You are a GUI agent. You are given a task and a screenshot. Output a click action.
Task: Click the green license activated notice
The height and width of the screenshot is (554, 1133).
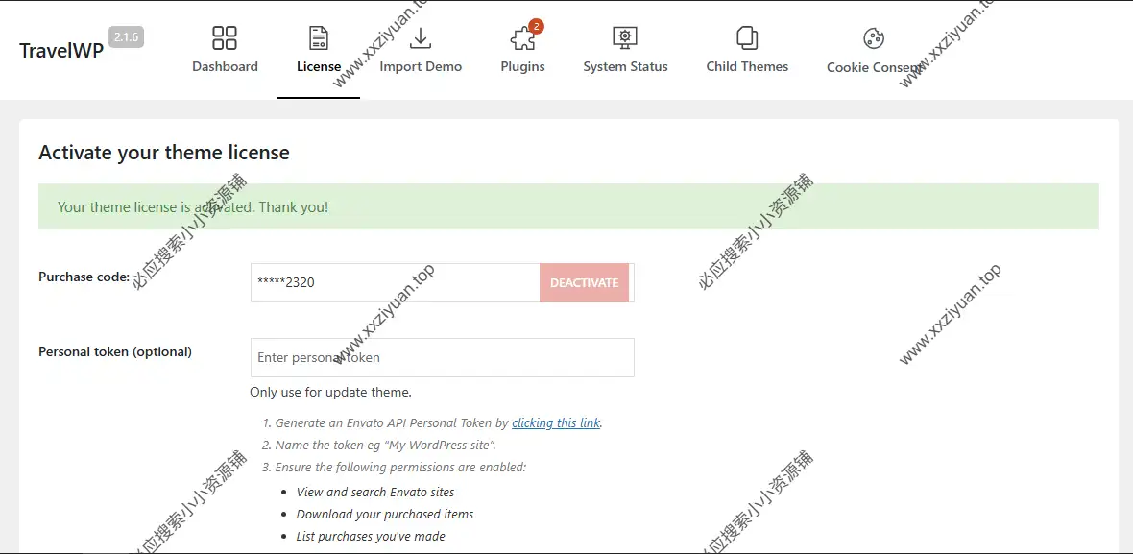click(568, 206)
